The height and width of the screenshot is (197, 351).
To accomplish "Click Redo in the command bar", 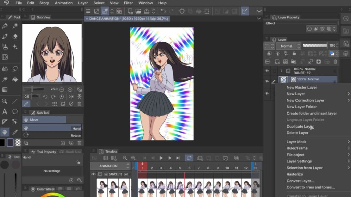I will click(171, 11).
